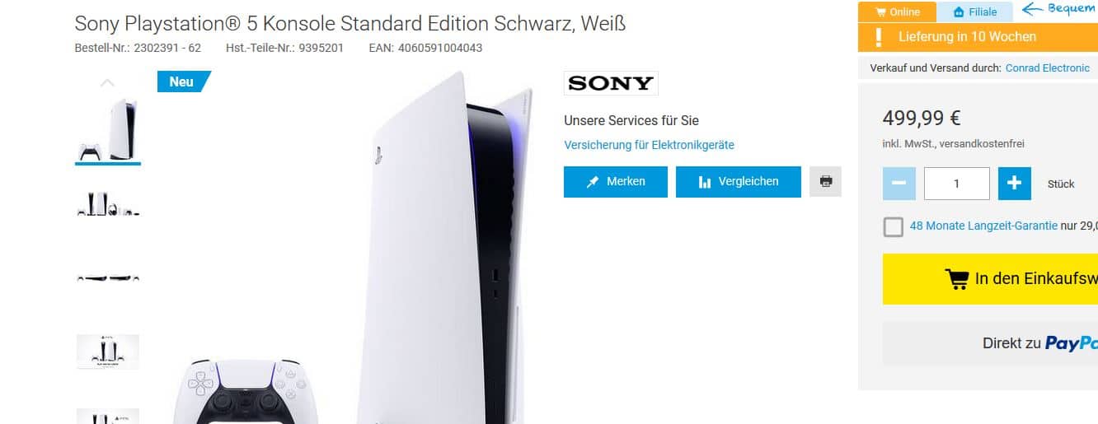The height and width of the screenshot is (424, 1098).
Task: Click the exclamation icon in delivery banner
Action: point(879,37)
